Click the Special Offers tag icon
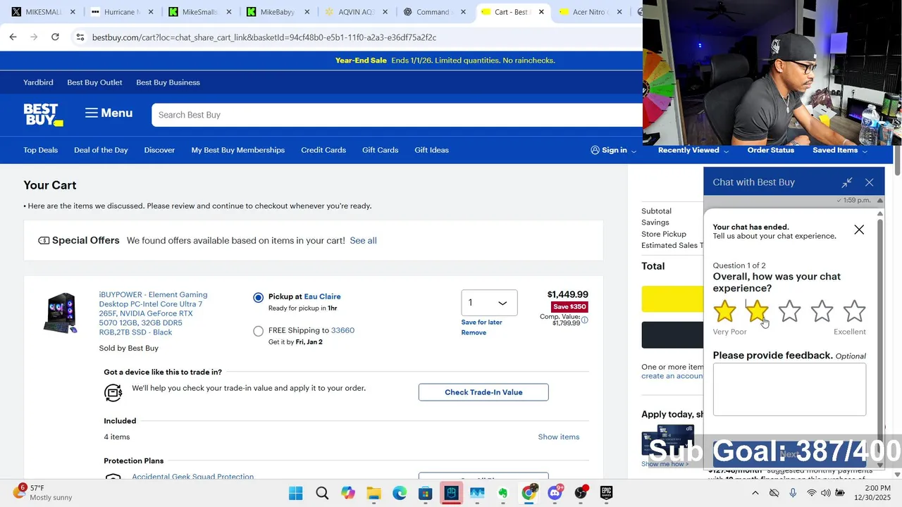Screen dimensions: 902x507 (44, 241)
